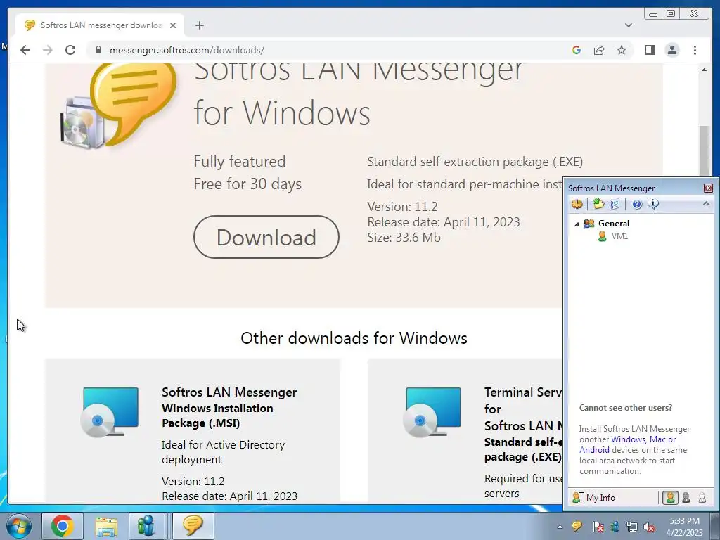
Task: Reload the page with the refresh icon
Action: coord(70,50)
